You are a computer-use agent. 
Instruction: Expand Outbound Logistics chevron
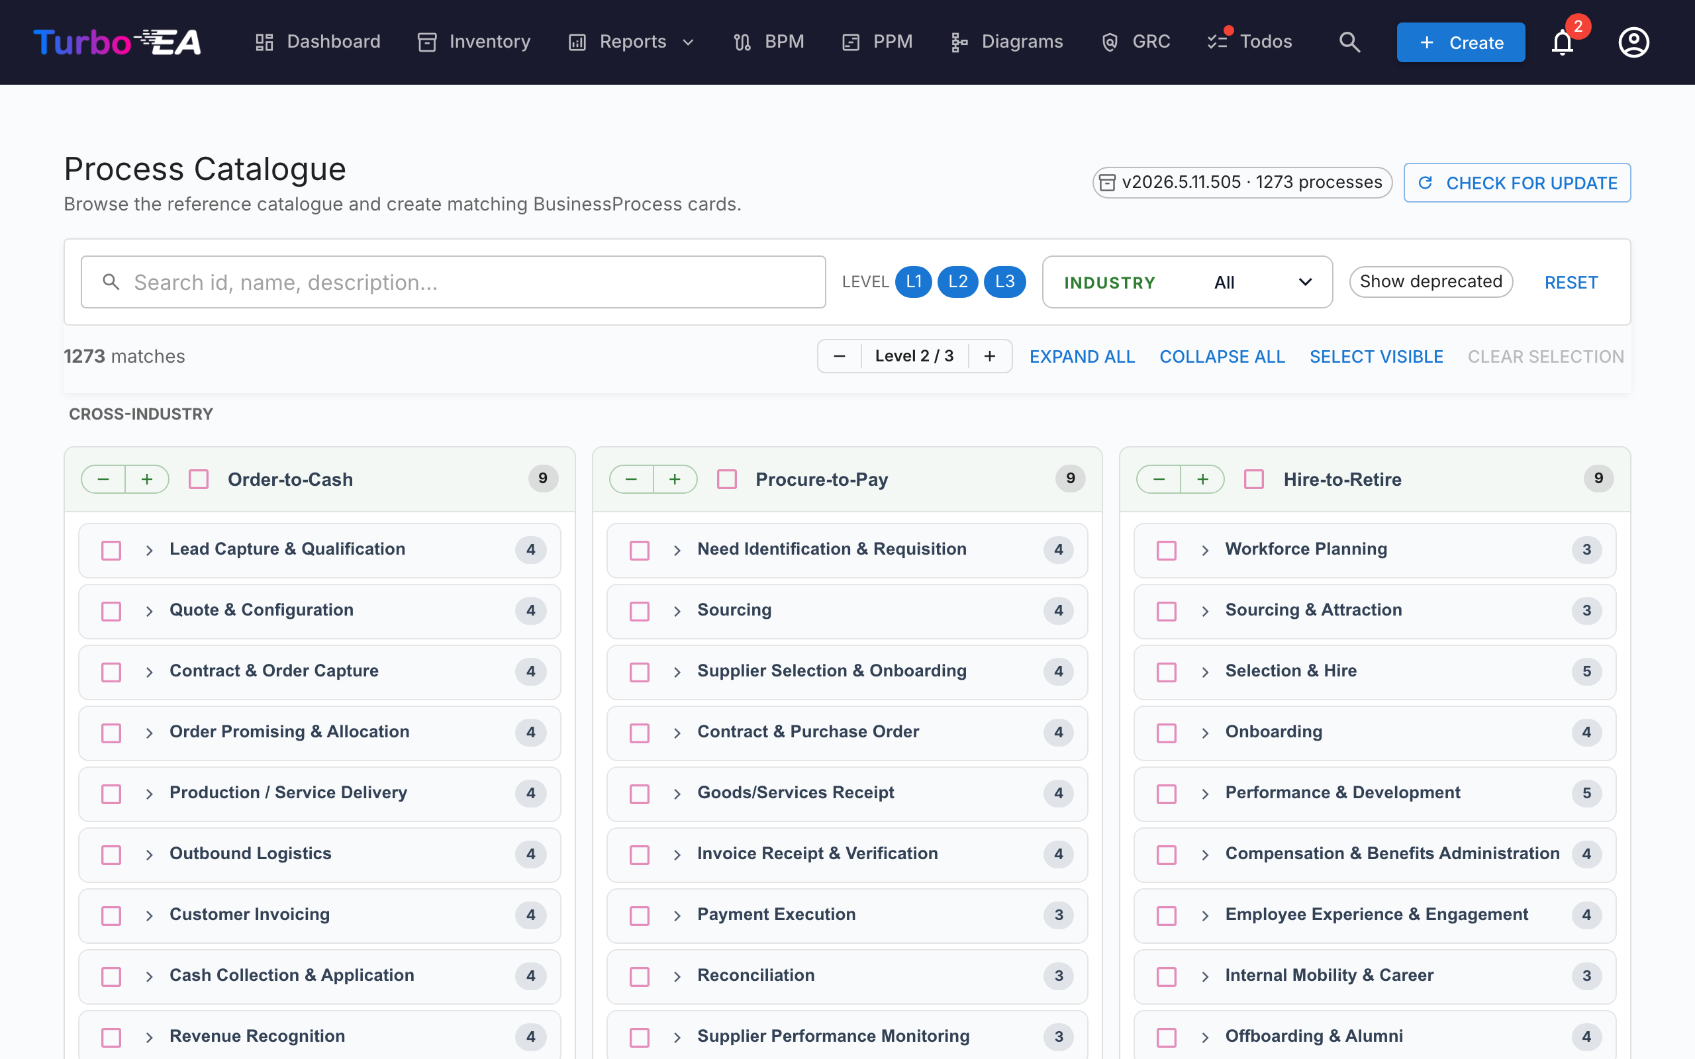(149, 855)
